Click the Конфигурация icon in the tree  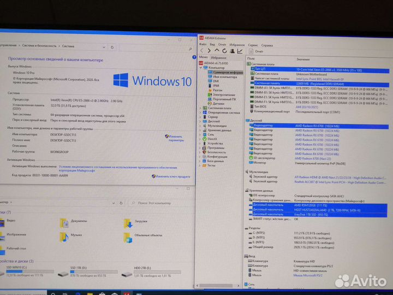point(205,157)
